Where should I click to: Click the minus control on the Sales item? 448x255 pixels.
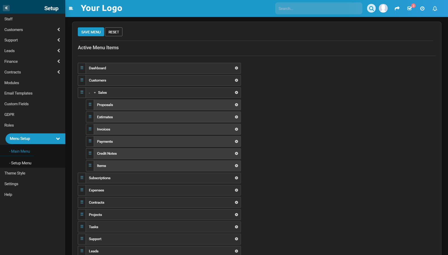click(x=89, y=92)
